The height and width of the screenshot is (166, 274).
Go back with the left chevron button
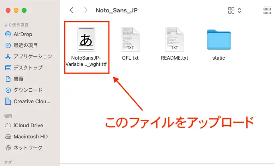point(71,10)
